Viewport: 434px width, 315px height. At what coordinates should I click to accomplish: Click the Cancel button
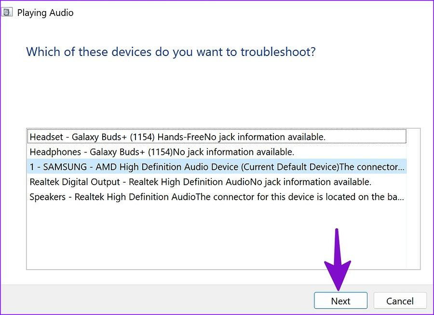coord(400,301)
